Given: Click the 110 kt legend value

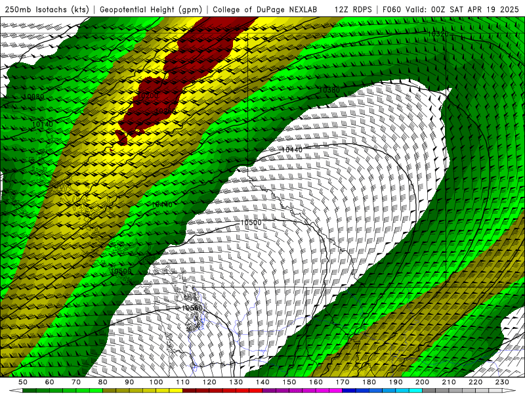Looking at the screenshot, I should coord(182,382).
